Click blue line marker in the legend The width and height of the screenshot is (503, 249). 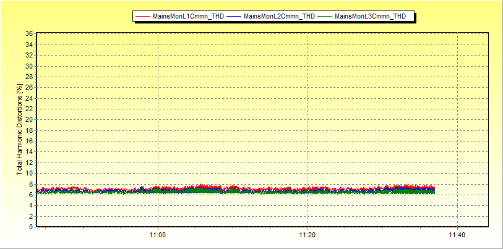234,17
